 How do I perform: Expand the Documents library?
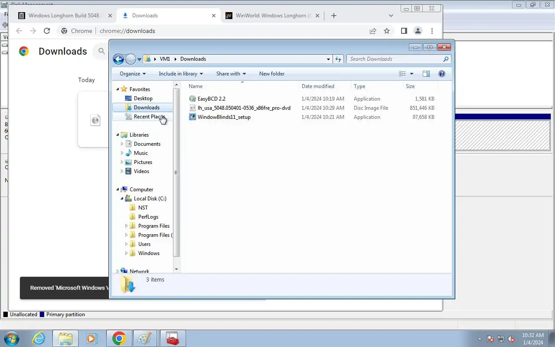point(122,144)
